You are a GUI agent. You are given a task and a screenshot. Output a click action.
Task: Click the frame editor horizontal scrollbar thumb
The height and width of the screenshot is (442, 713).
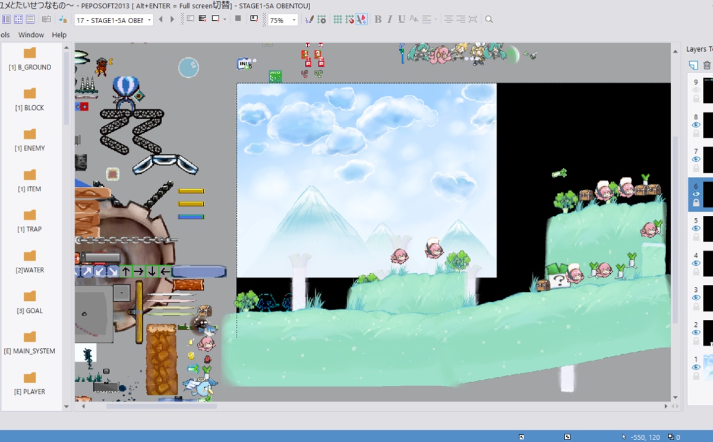coord(162,406)
